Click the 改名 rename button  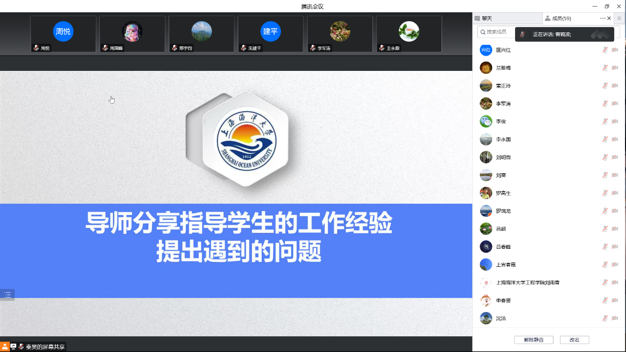point(574,340)
